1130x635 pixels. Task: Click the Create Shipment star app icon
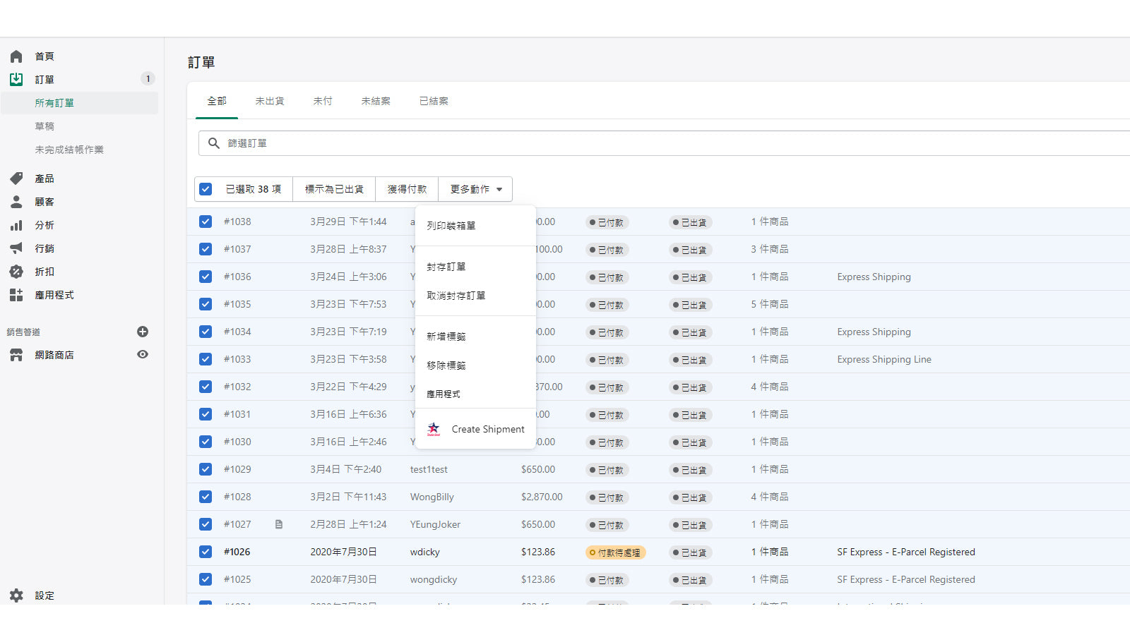point(434,429)
